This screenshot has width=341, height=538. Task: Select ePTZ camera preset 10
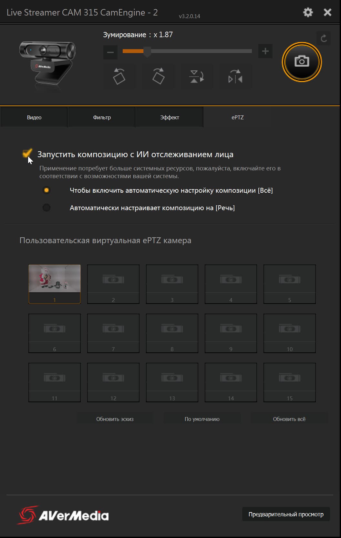click(x=290, y=333)
